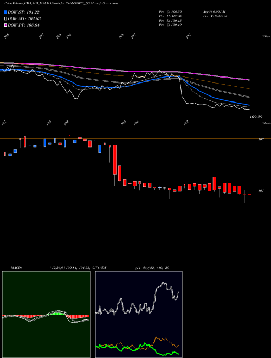Click the orange line peak in ADX panel

(156, 337)
